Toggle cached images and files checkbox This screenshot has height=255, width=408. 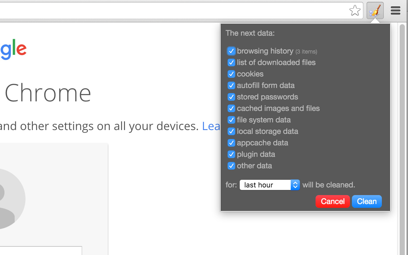tap(231, 108)
